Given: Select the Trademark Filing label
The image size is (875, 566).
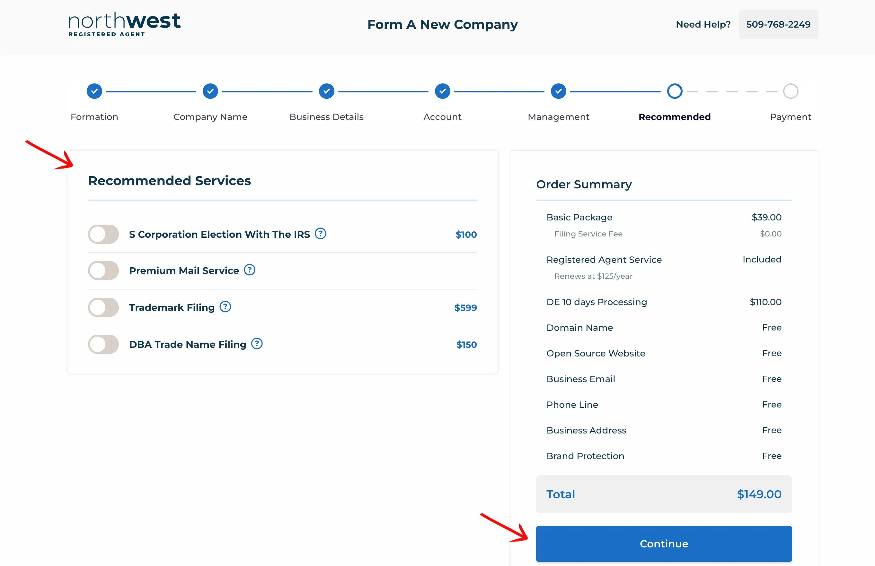Looking at the screenshot, I should (x=172, y=307).
